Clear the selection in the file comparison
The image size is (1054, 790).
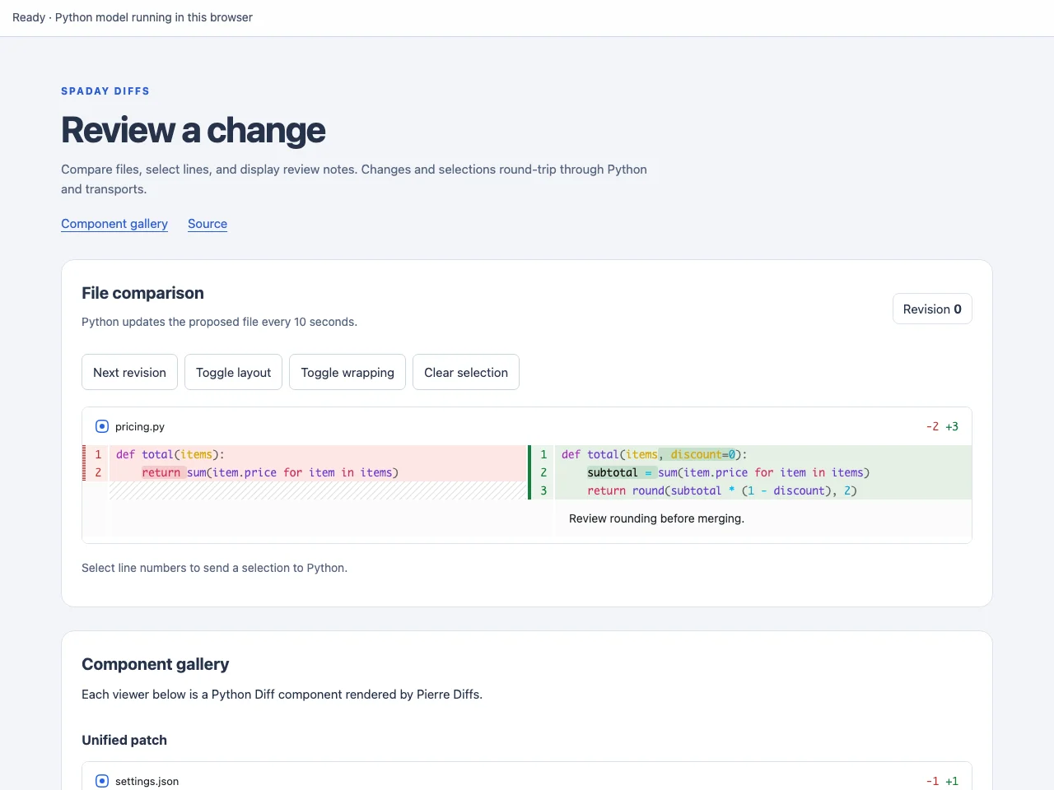click(466, 372)
